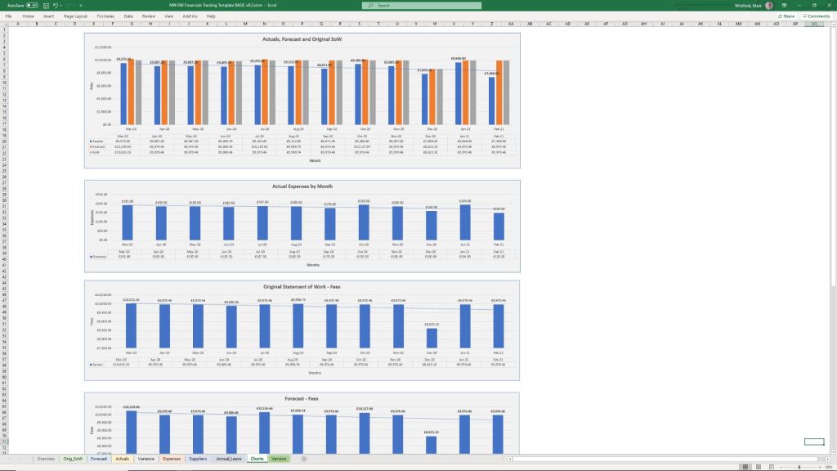
Task: Open the Comments button
Action: point(817,16)
